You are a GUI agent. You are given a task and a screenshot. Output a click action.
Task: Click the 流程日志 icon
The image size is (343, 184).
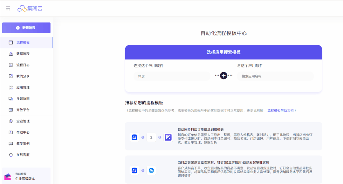(x=11, y=65)
